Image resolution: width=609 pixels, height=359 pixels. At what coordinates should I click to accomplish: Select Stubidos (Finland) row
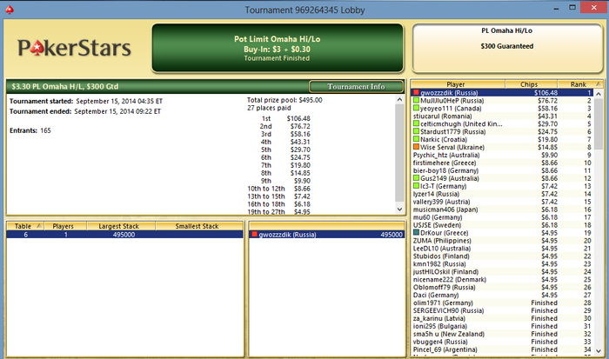point(502,256)
